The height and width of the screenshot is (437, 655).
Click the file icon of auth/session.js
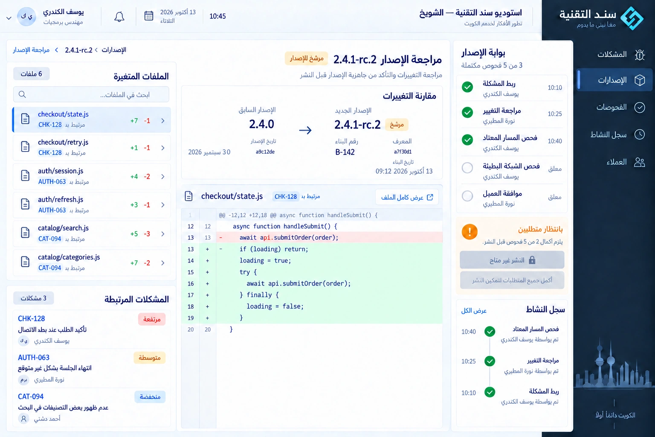pos(25,176)
